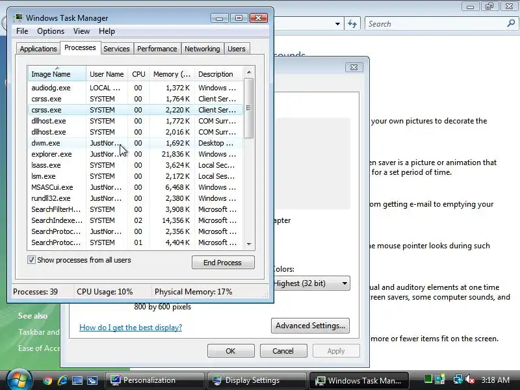Viewport: 520px width, 390px height.
Task: Click the magnifier icon in Search box
Action: 511,23
